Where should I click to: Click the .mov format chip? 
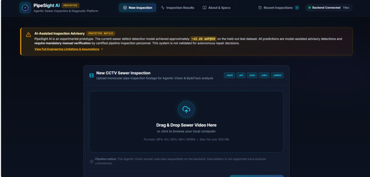(252, 75)
